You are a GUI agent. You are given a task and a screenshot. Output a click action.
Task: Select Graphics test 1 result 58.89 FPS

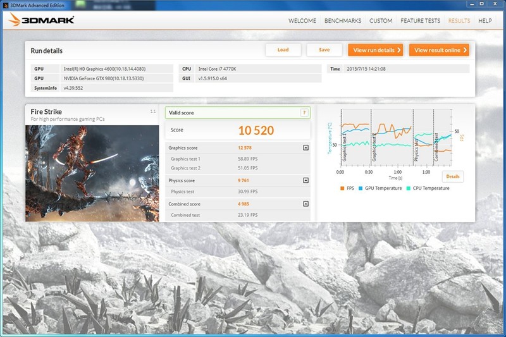click(247, 159)
